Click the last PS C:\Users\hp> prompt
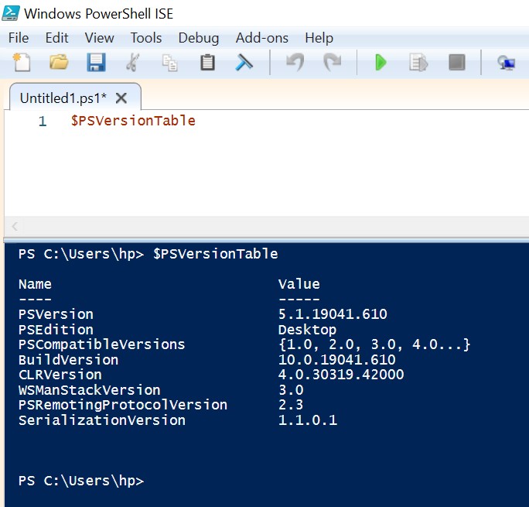The width and height of the screenshot is (529, 507). point(81,481)
